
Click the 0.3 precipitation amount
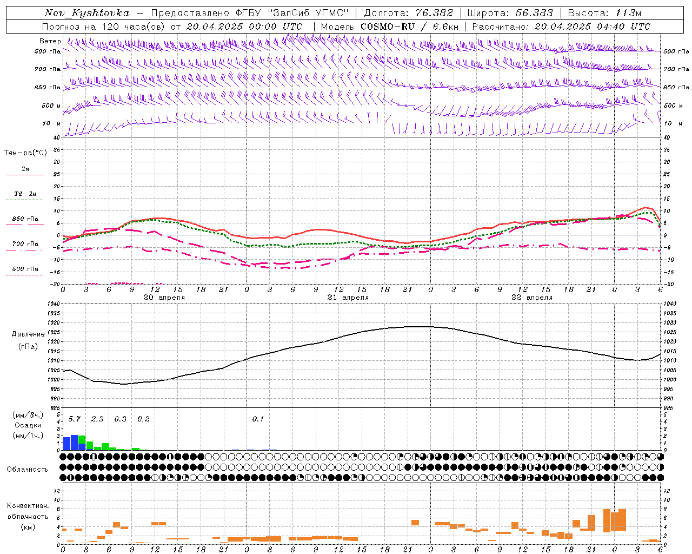120,419
